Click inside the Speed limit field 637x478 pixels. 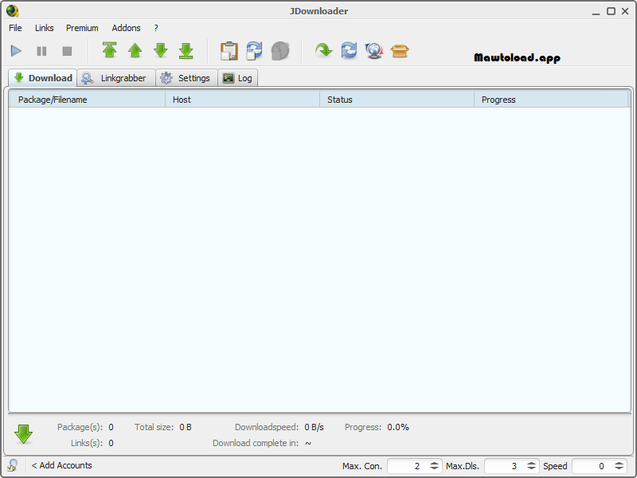coord(592,466)
